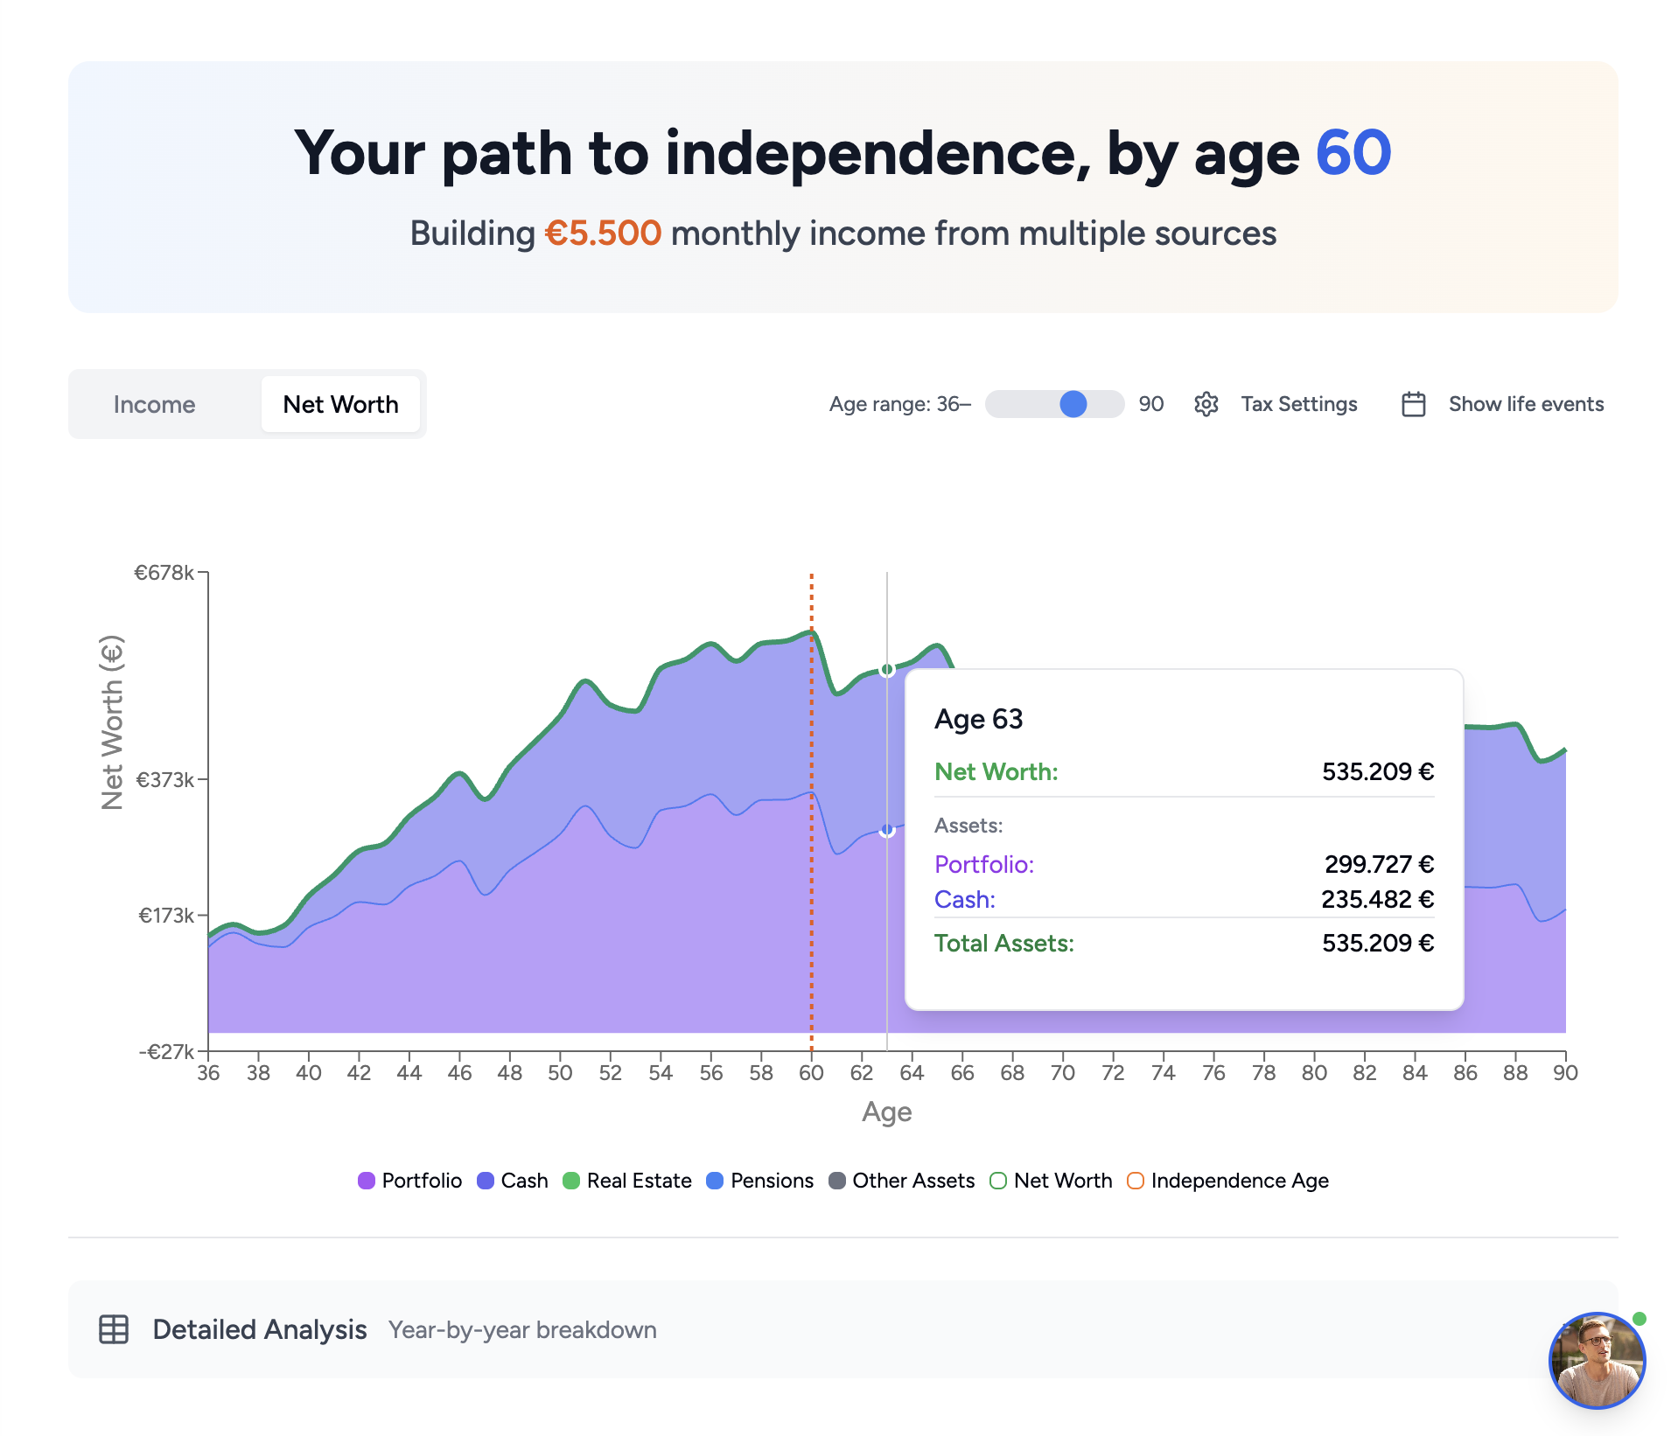Image resolution: width=1678 pixels, height=1436 pixels.
Task: Click the Show life events button
Action: click(1525, 403)
